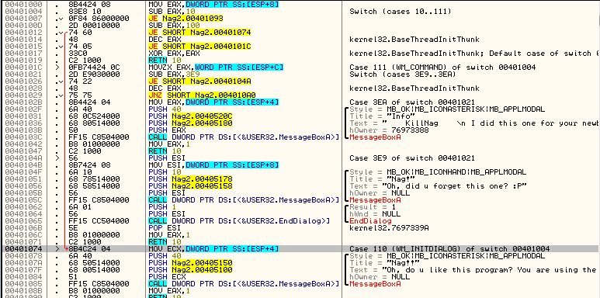Click the jump indicator at address 00401015
Viewport: 600px width, 298px height.
[x=57, y=47]
